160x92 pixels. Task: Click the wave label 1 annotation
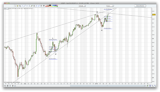click(x=53, y=39)
